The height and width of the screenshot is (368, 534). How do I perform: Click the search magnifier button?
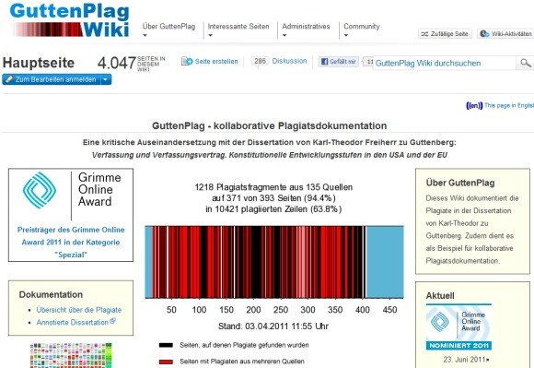coord(525,63)
